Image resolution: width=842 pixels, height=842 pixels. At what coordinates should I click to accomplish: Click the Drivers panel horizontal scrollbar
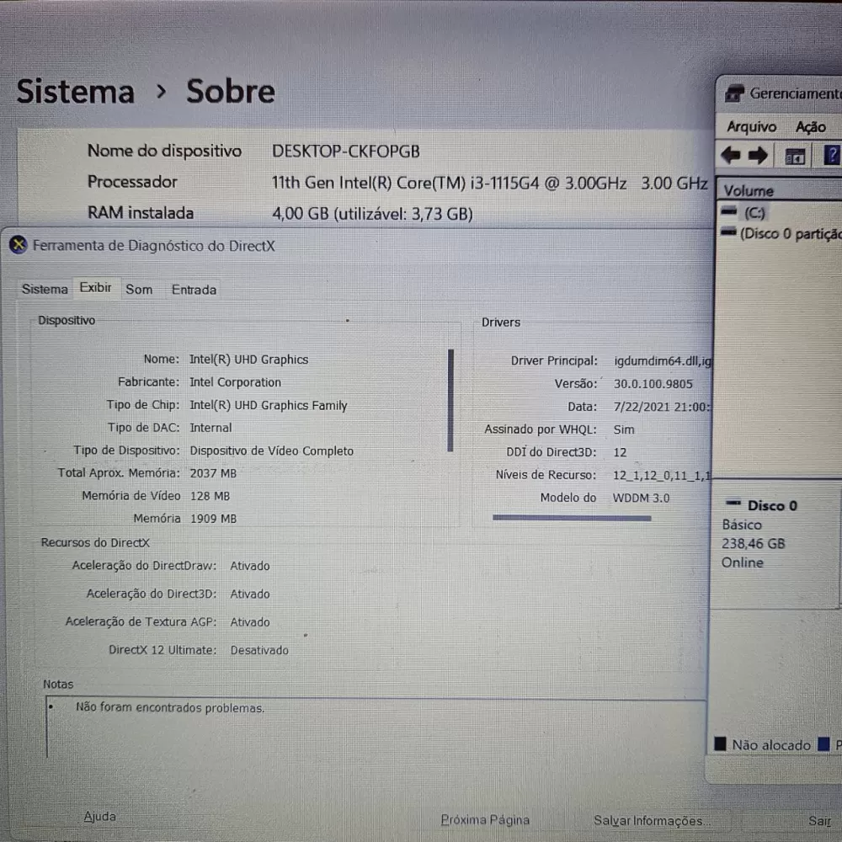click(x=572, y=518)
